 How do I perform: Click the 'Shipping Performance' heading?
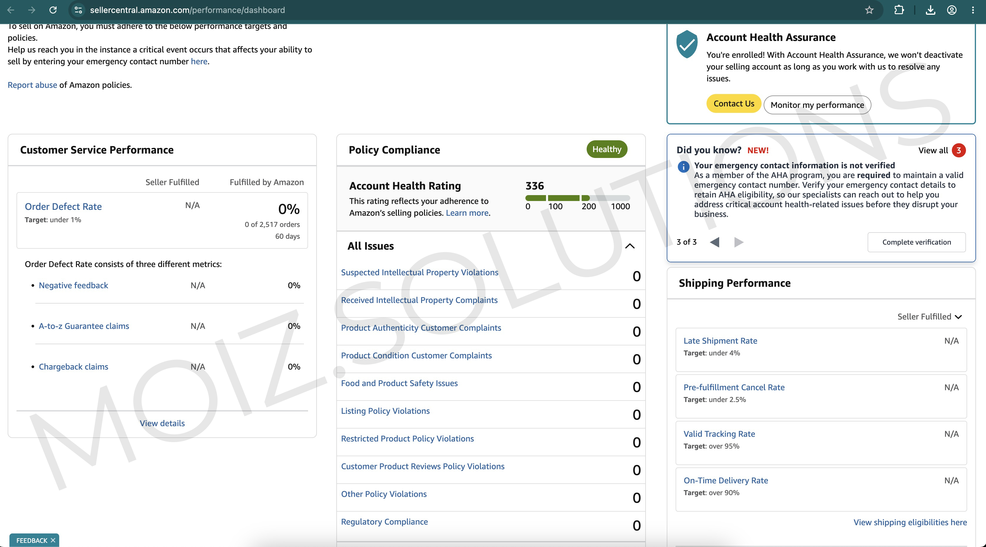click(734, 283)
